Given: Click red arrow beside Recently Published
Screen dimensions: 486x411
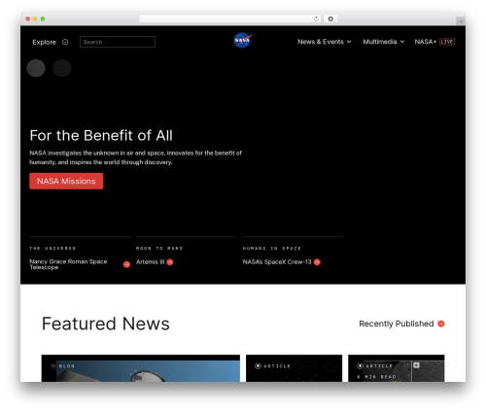Looking at the screenshot, I should point(441,324).
